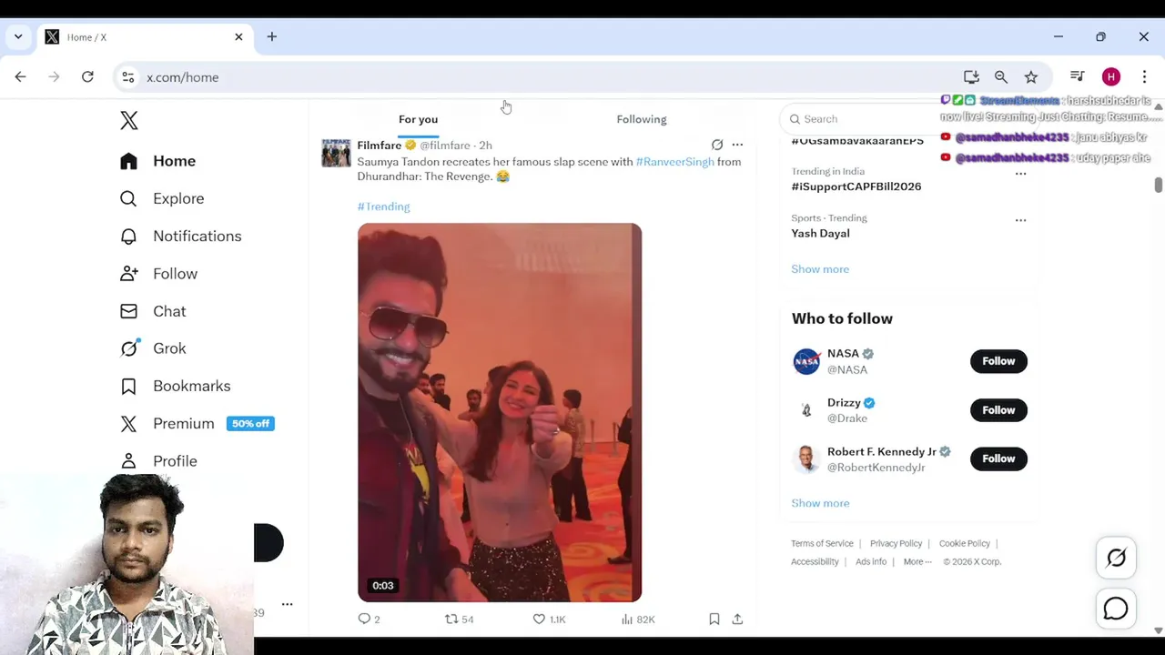The image size is (1165, 655).
Task: Play the Filmfare post video
Action: [x=500, y=412]
